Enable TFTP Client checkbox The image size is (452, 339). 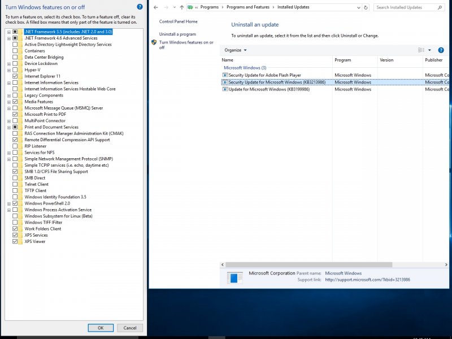15,190
